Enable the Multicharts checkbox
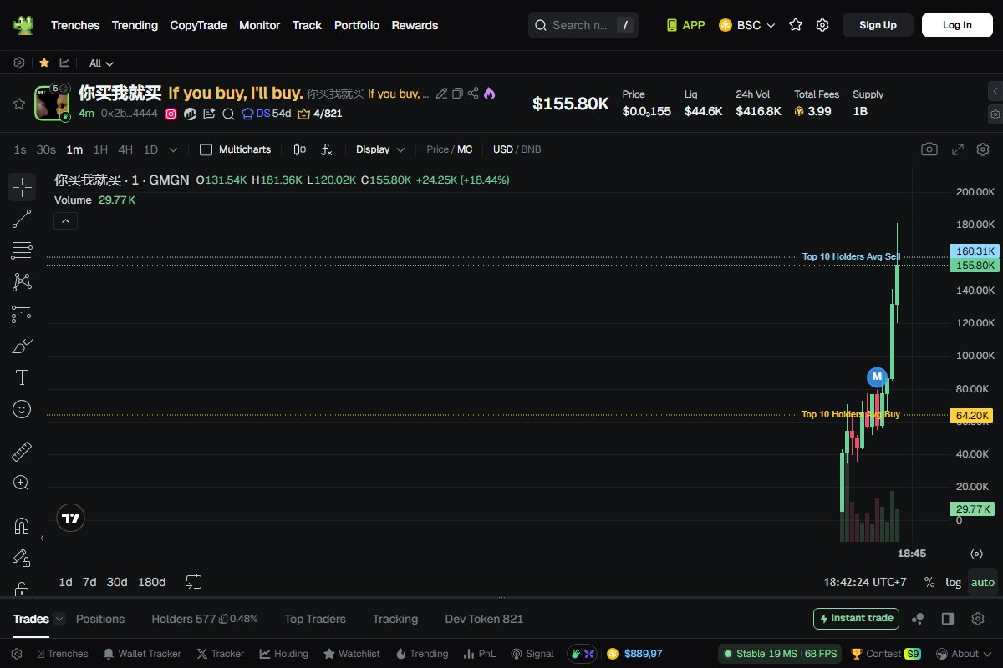 (x=205, y=149)
